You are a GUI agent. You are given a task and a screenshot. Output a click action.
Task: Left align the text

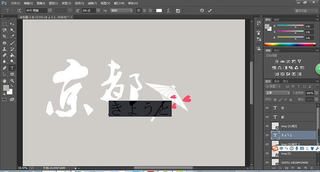tap(139, 11)
